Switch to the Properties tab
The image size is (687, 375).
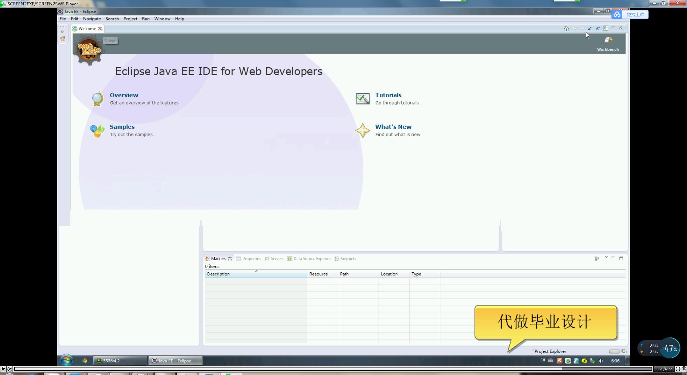point(249,259)
